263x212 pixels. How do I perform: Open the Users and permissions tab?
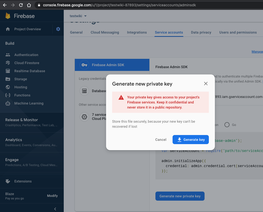coord(238,32)
